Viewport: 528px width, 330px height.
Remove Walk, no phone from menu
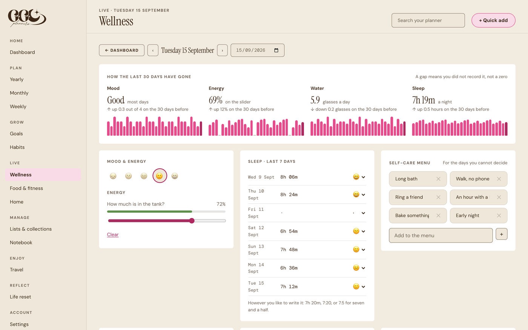pos(499,179)
